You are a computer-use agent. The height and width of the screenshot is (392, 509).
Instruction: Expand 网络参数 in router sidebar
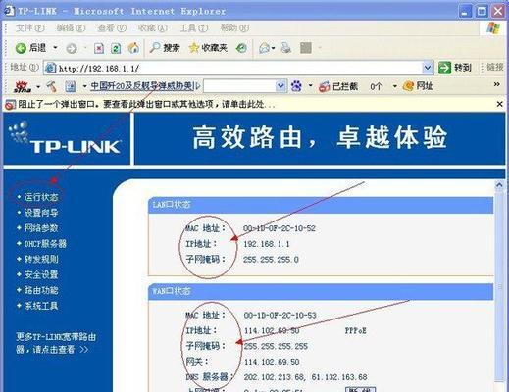pyautogui.click(x=41, y=228)
